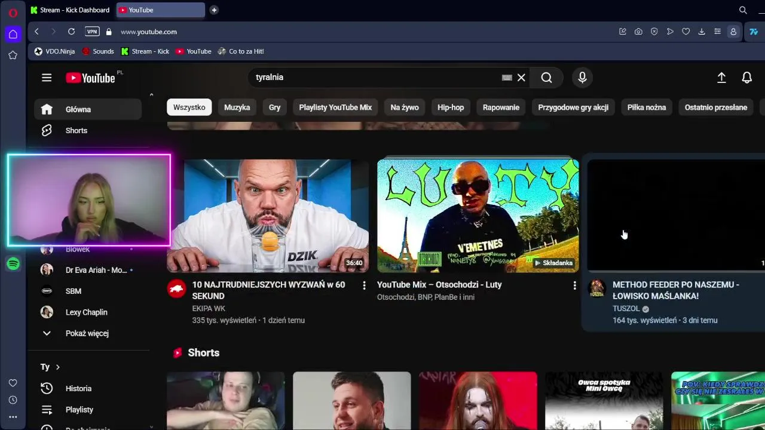
Task: Toggle the VPN badge in address bar
Action: 92,32
